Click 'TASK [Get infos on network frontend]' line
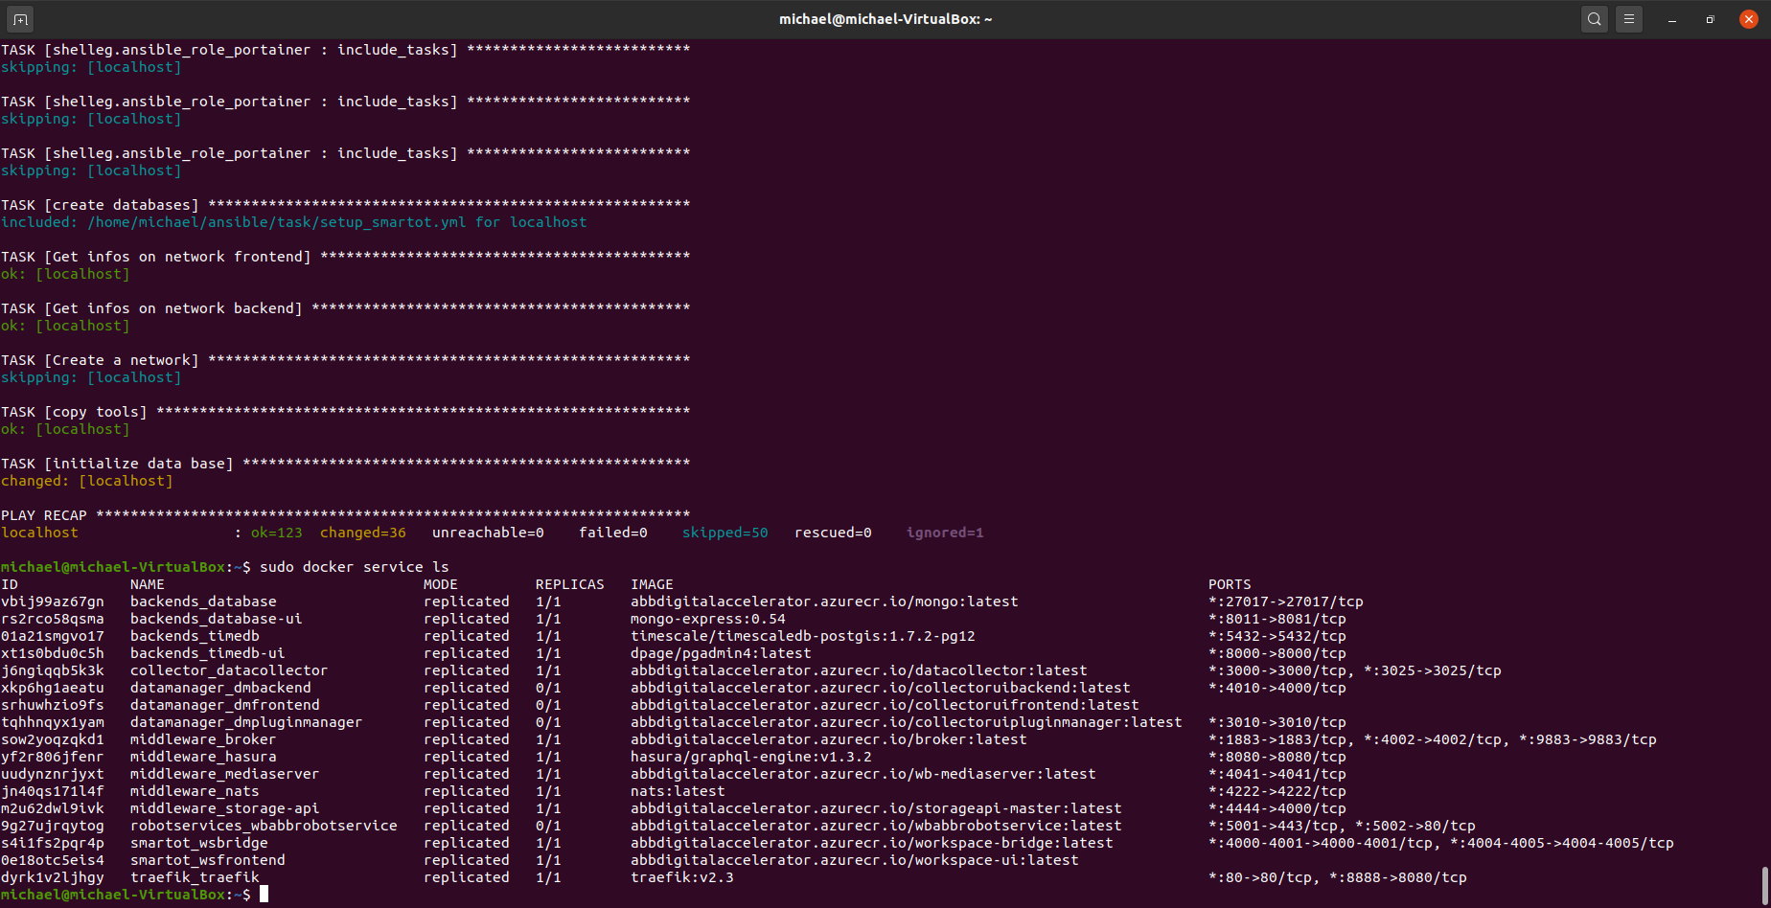 pos(346,257)
